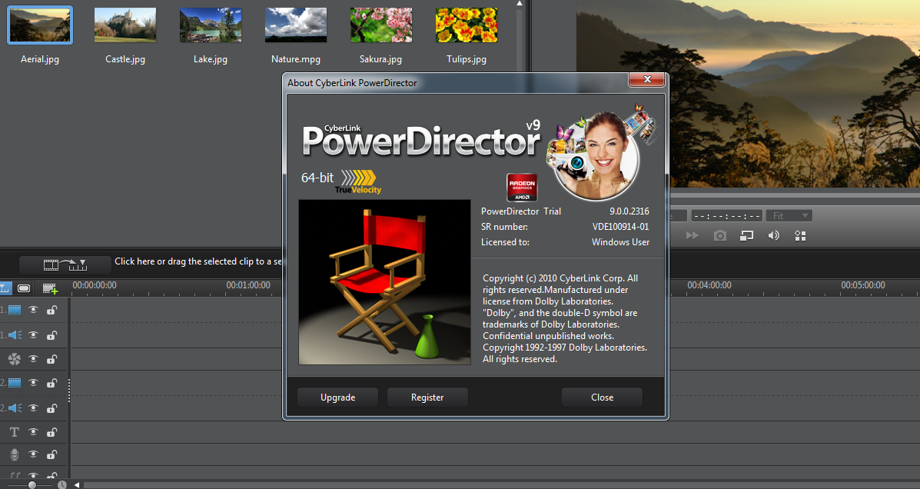920x489 pixels.
Task: Click the preview volume speaker icon
Action: point(774,235)
